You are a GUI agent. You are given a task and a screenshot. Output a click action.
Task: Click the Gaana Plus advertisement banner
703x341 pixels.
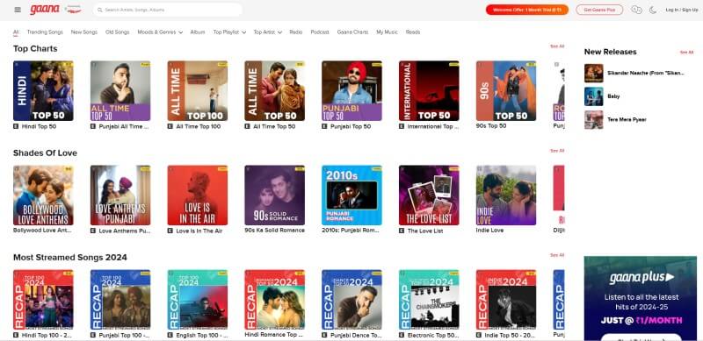click(x=641, y=298)
